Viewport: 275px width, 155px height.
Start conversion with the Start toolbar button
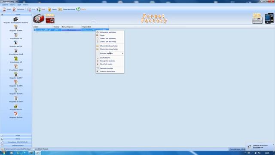coord(41,9)
